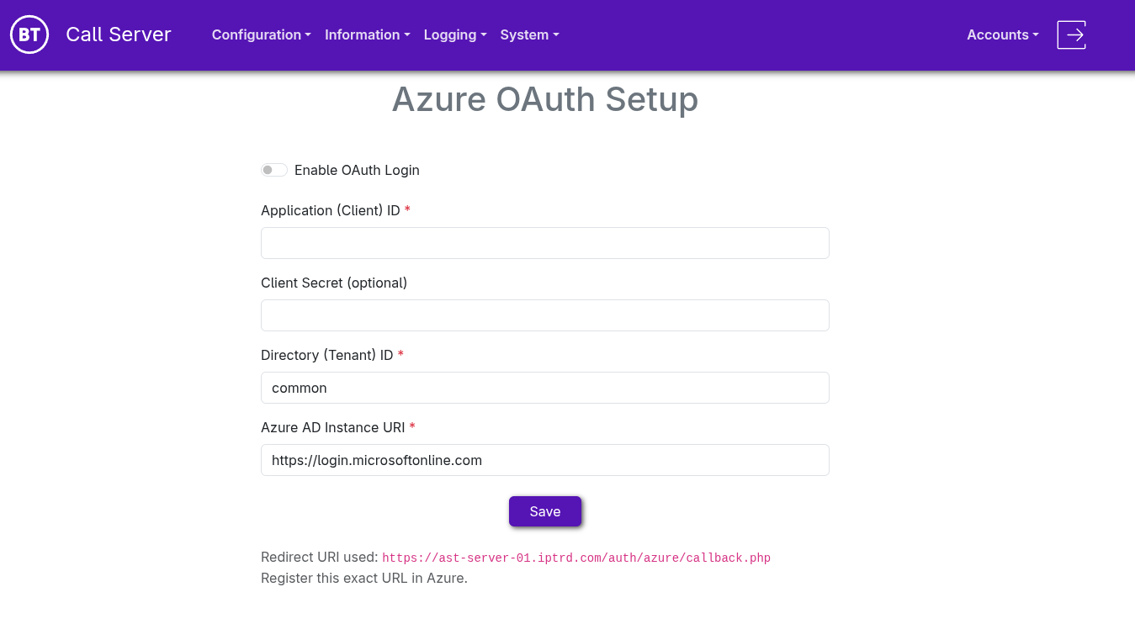This screenshot has height=624, width=1135.
Task: Expand the System dropdown menu
Action: pyautogui.click(x=530, y=34)
